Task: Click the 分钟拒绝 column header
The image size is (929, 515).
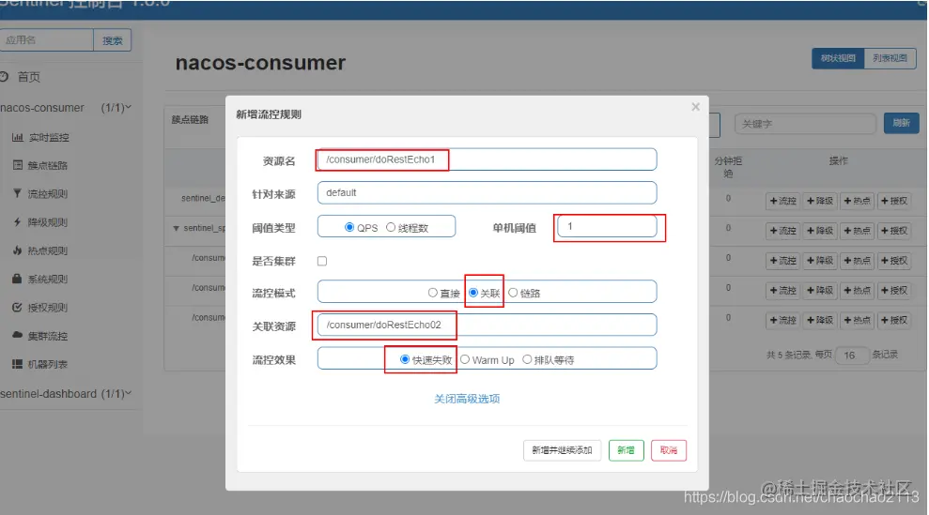Action: [728, 167]
